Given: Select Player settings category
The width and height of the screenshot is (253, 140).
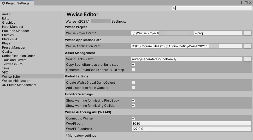Looking at the screenshot, I should coord(7,44).
